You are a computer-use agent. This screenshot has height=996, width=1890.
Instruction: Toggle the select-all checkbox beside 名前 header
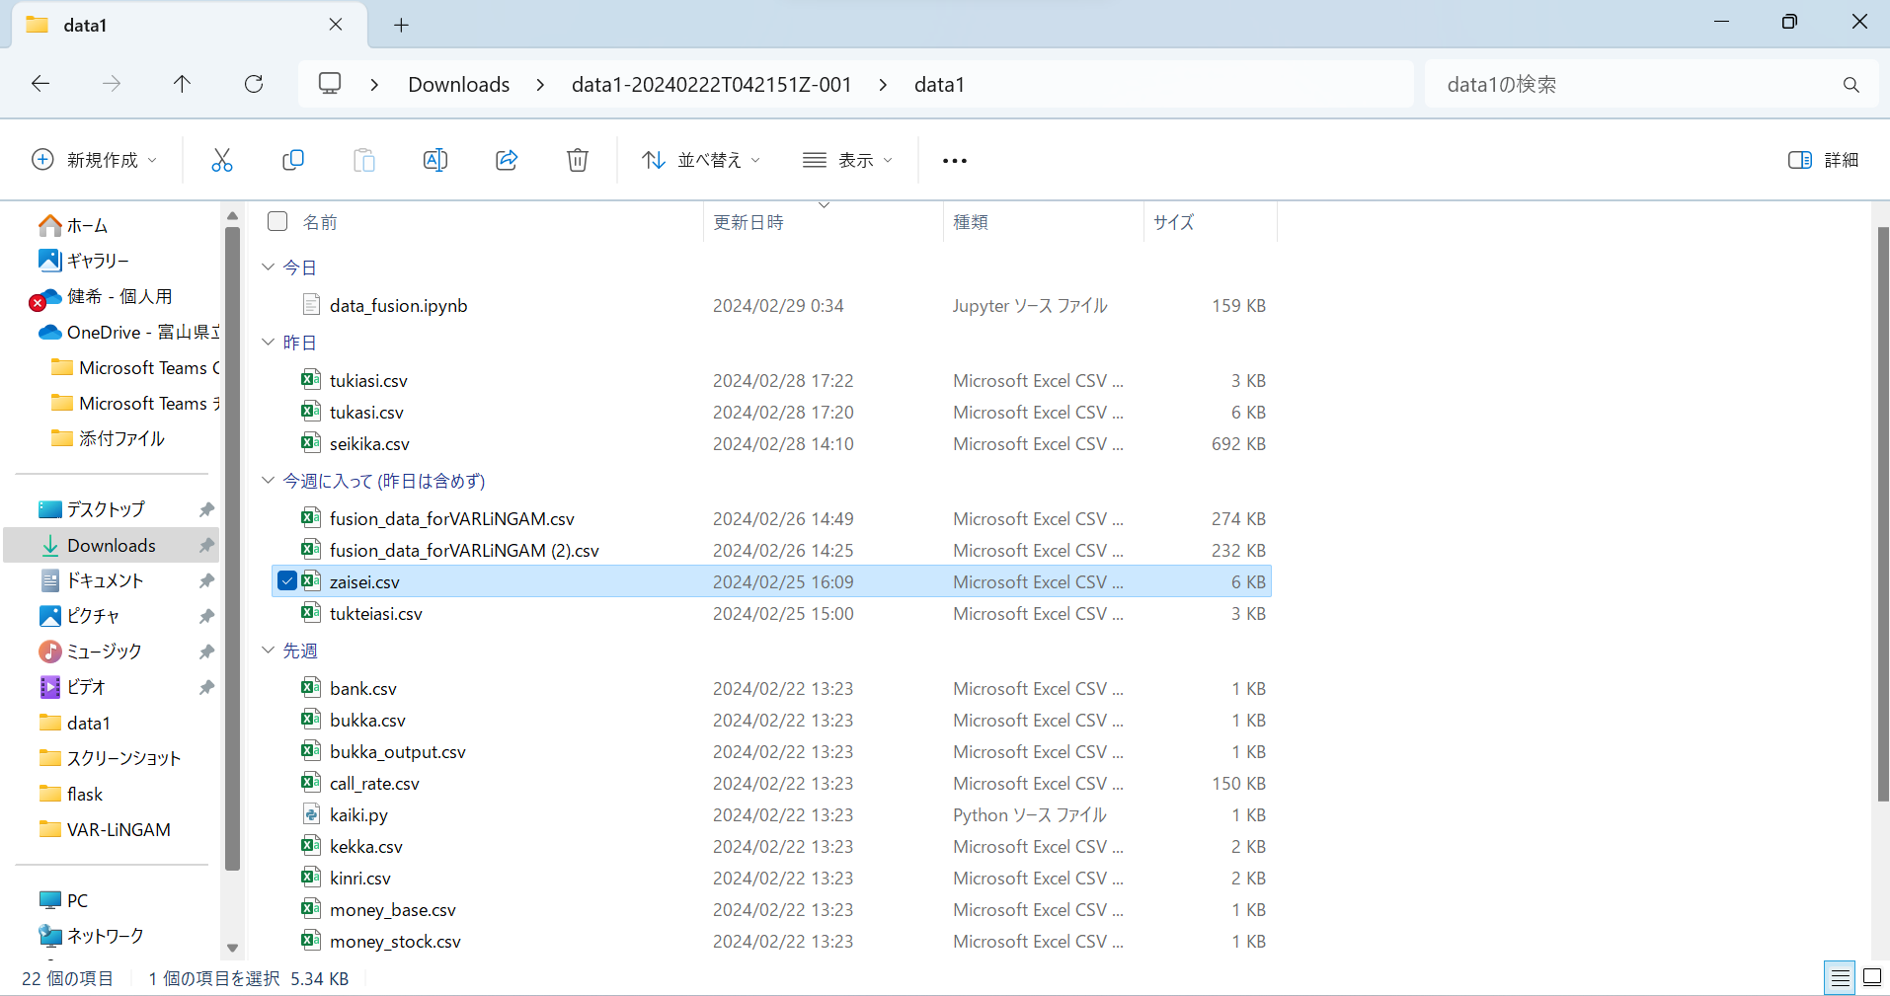pyautogui.click(x=277, y=222)
